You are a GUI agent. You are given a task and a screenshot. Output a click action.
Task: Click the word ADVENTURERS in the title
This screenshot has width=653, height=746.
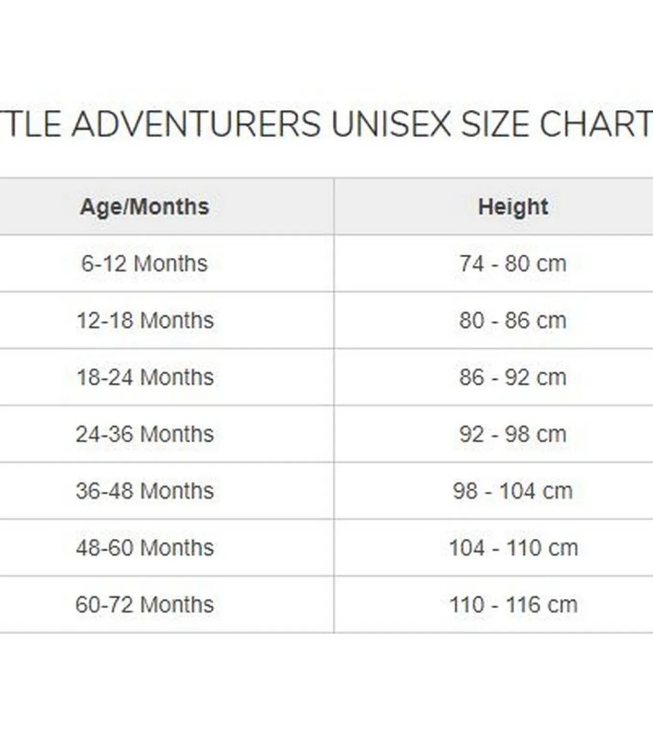point(196,124)
